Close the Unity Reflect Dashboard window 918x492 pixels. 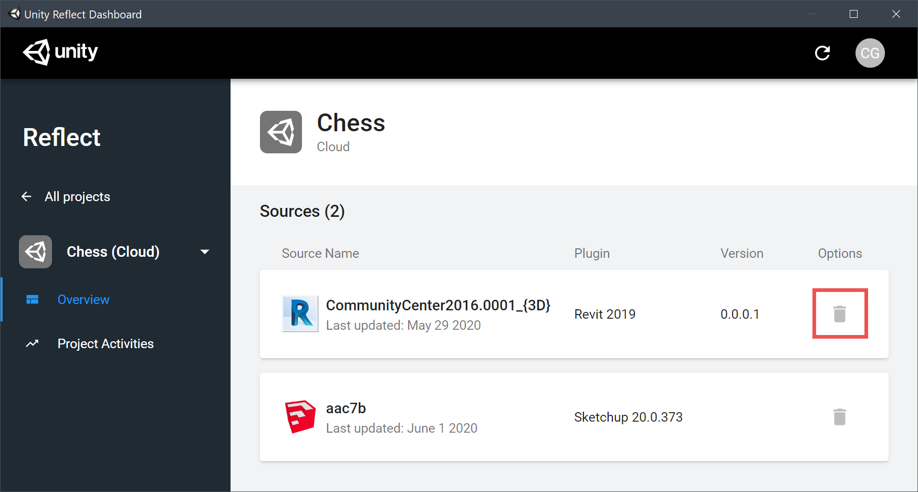tap(896, 14)
